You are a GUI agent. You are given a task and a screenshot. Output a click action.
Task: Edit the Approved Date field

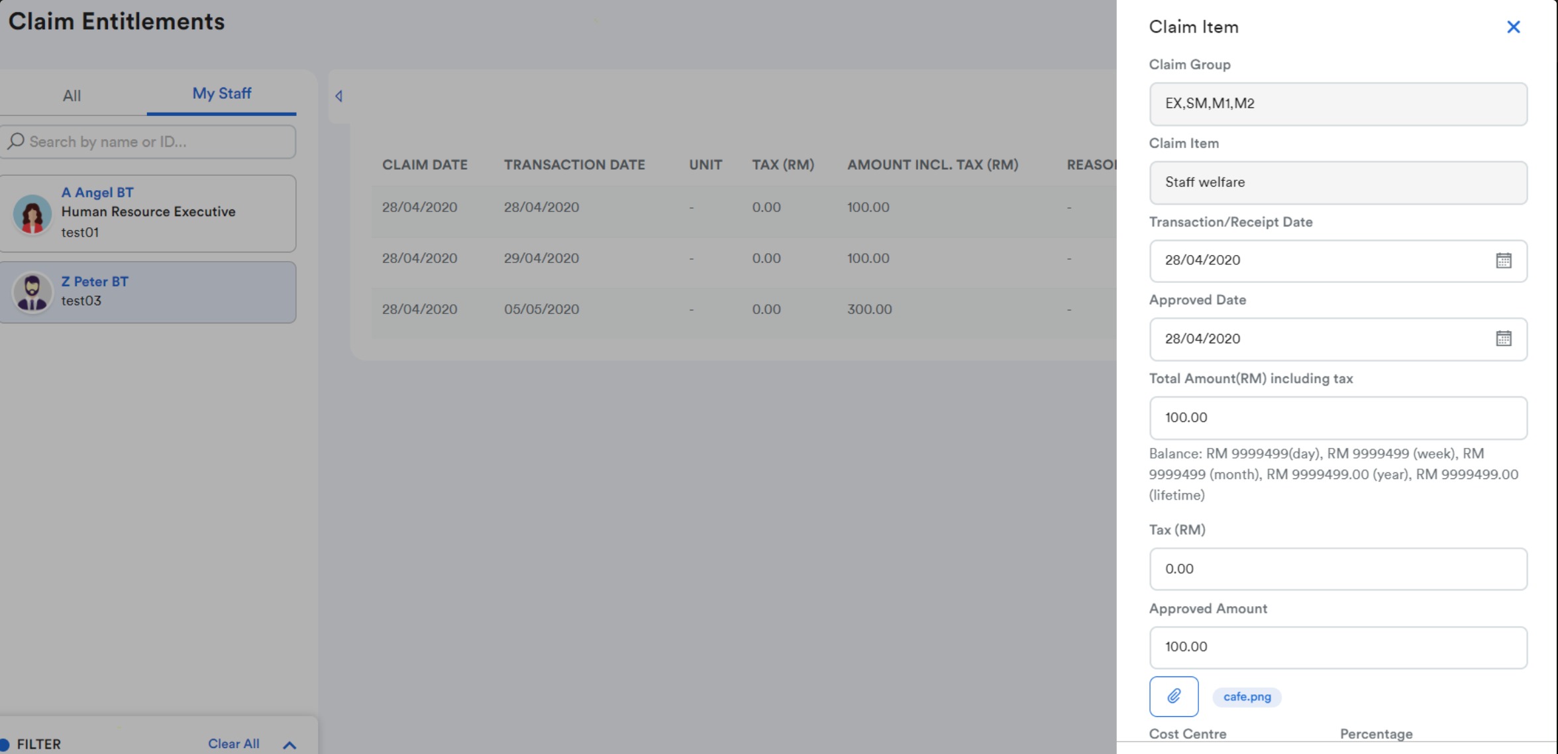pyautogui.click(x=1338, y=339)
